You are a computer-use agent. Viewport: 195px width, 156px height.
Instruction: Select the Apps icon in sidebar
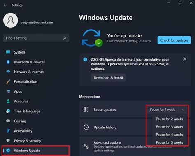click(x=8, y=91)
